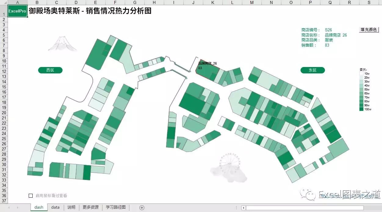Enable the 启用鼠标滑过查看 checkbox
The image size is (382, 212).
(31, 196)
